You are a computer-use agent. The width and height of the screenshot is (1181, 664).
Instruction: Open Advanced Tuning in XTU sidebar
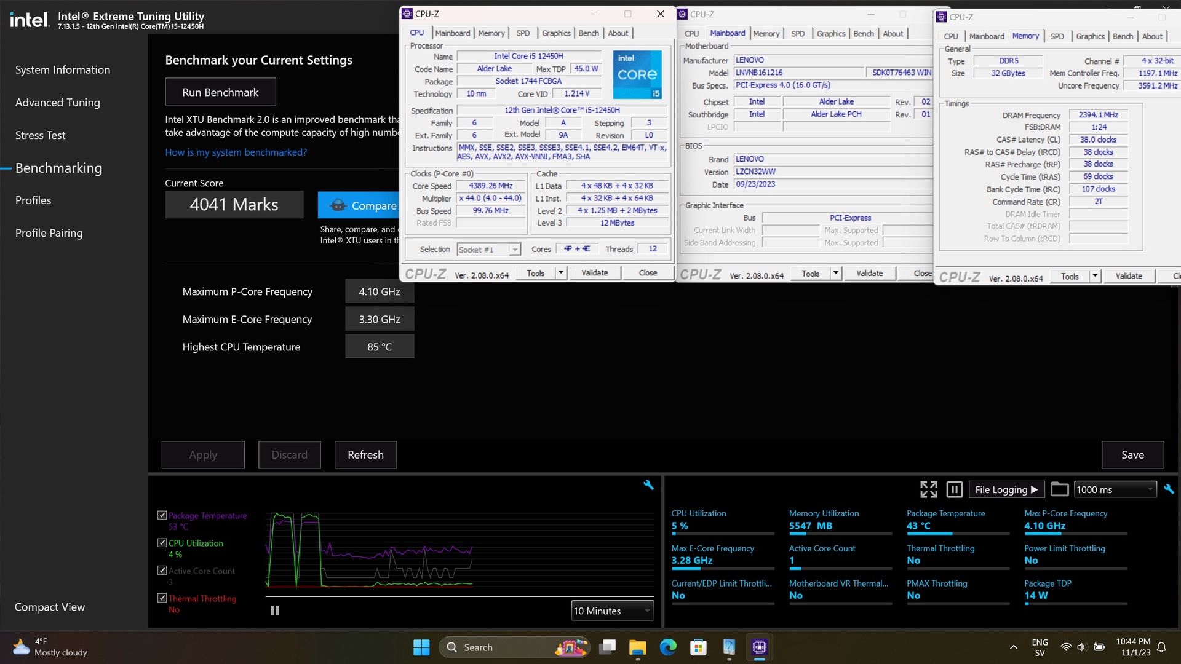58,103
